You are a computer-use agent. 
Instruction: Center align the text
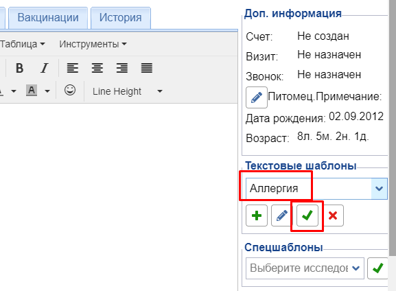(x=97, y=68)
